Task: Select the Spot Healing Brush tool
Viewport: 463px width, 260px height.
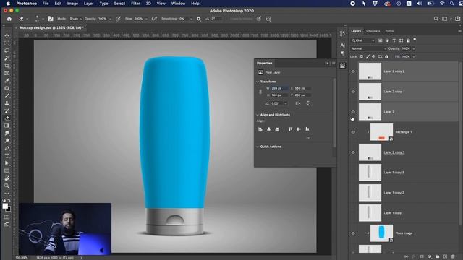Action: (7, 88)
